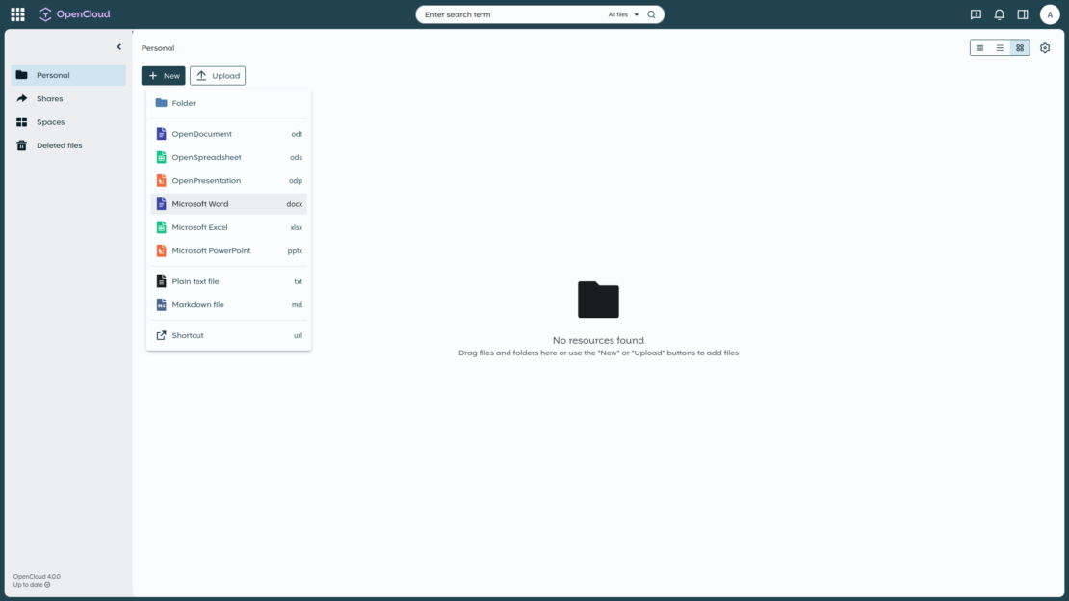This screenshot has width=1069, height=601.
Task: Open the All files search filter dropdown
Action: click(x=623, y=14)
